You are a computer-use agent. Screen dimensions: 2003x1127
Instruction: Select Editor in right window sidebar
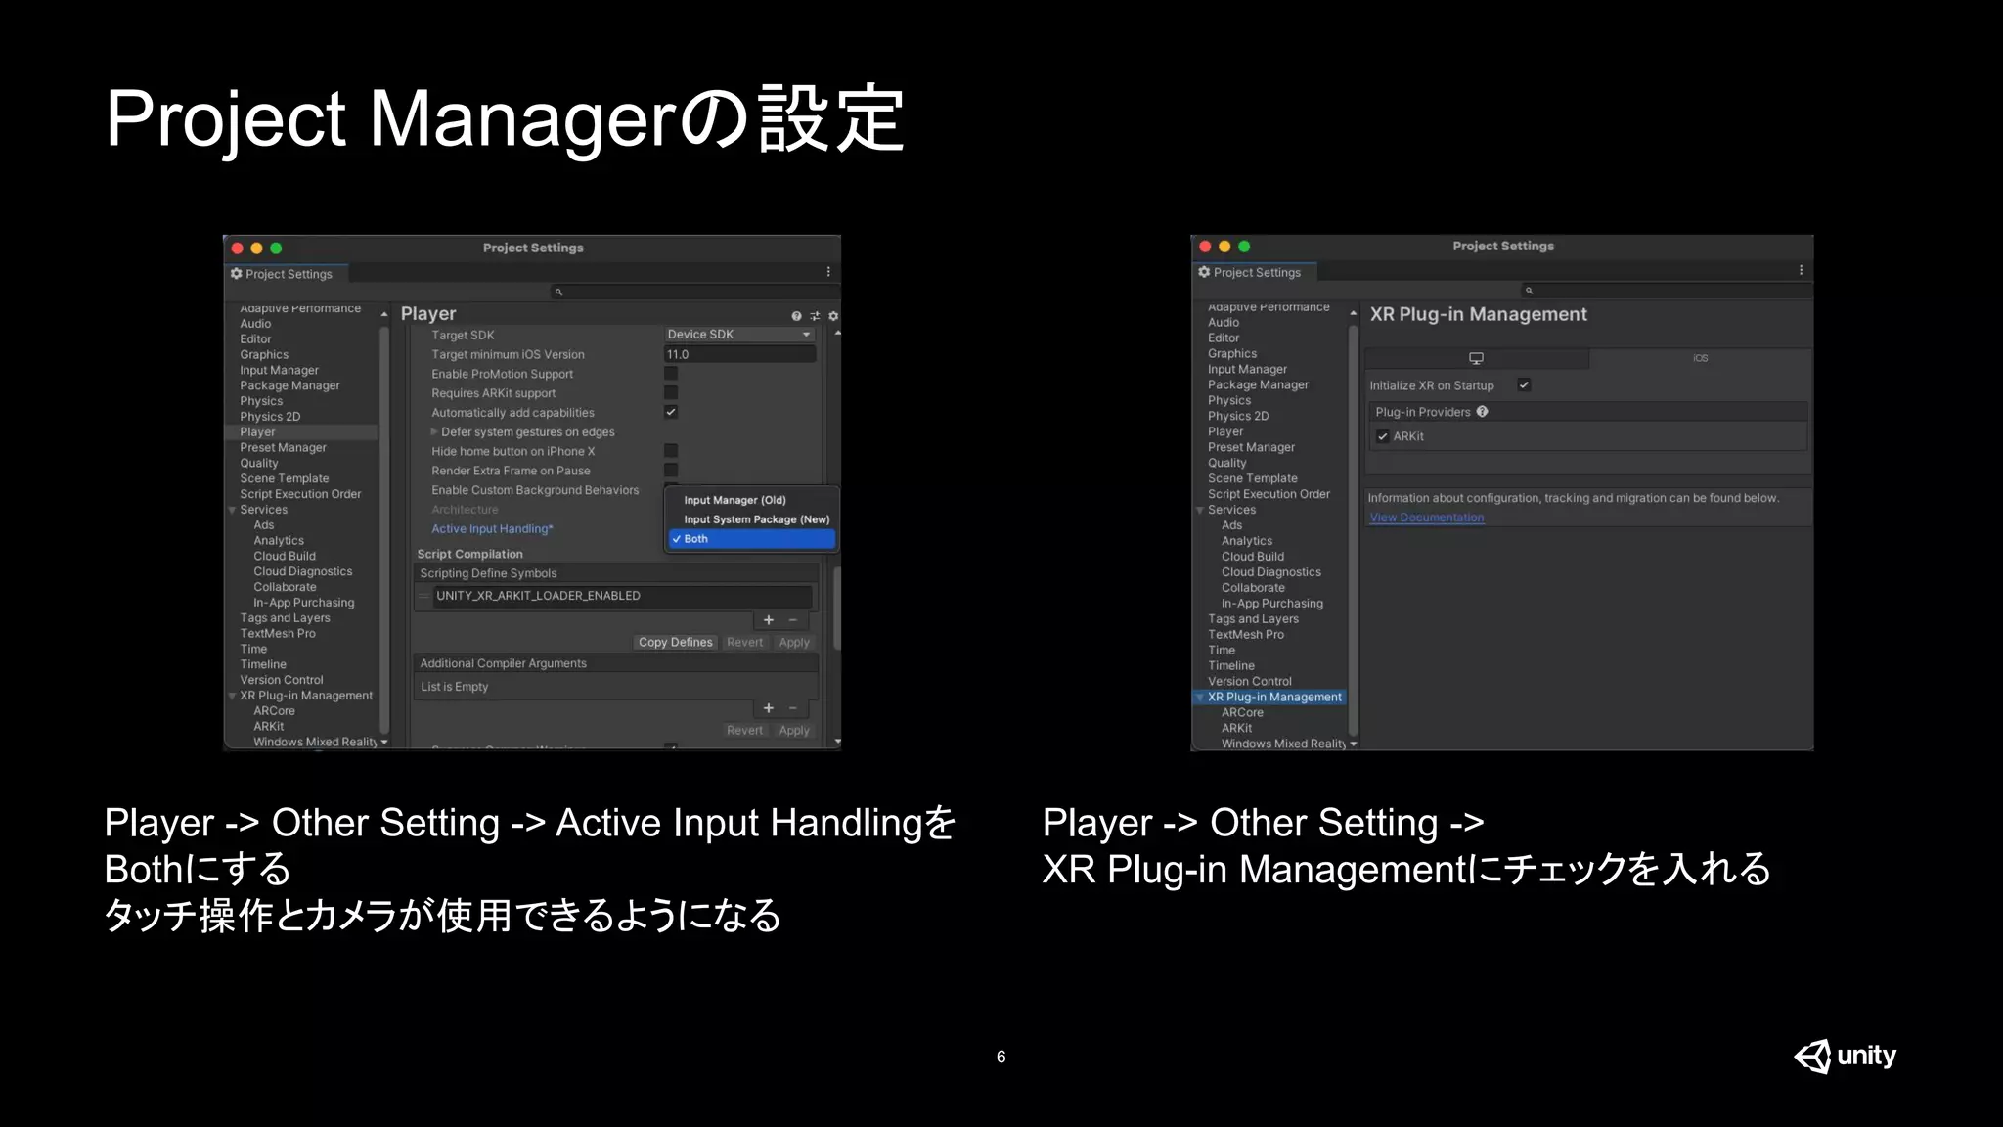1224,338
